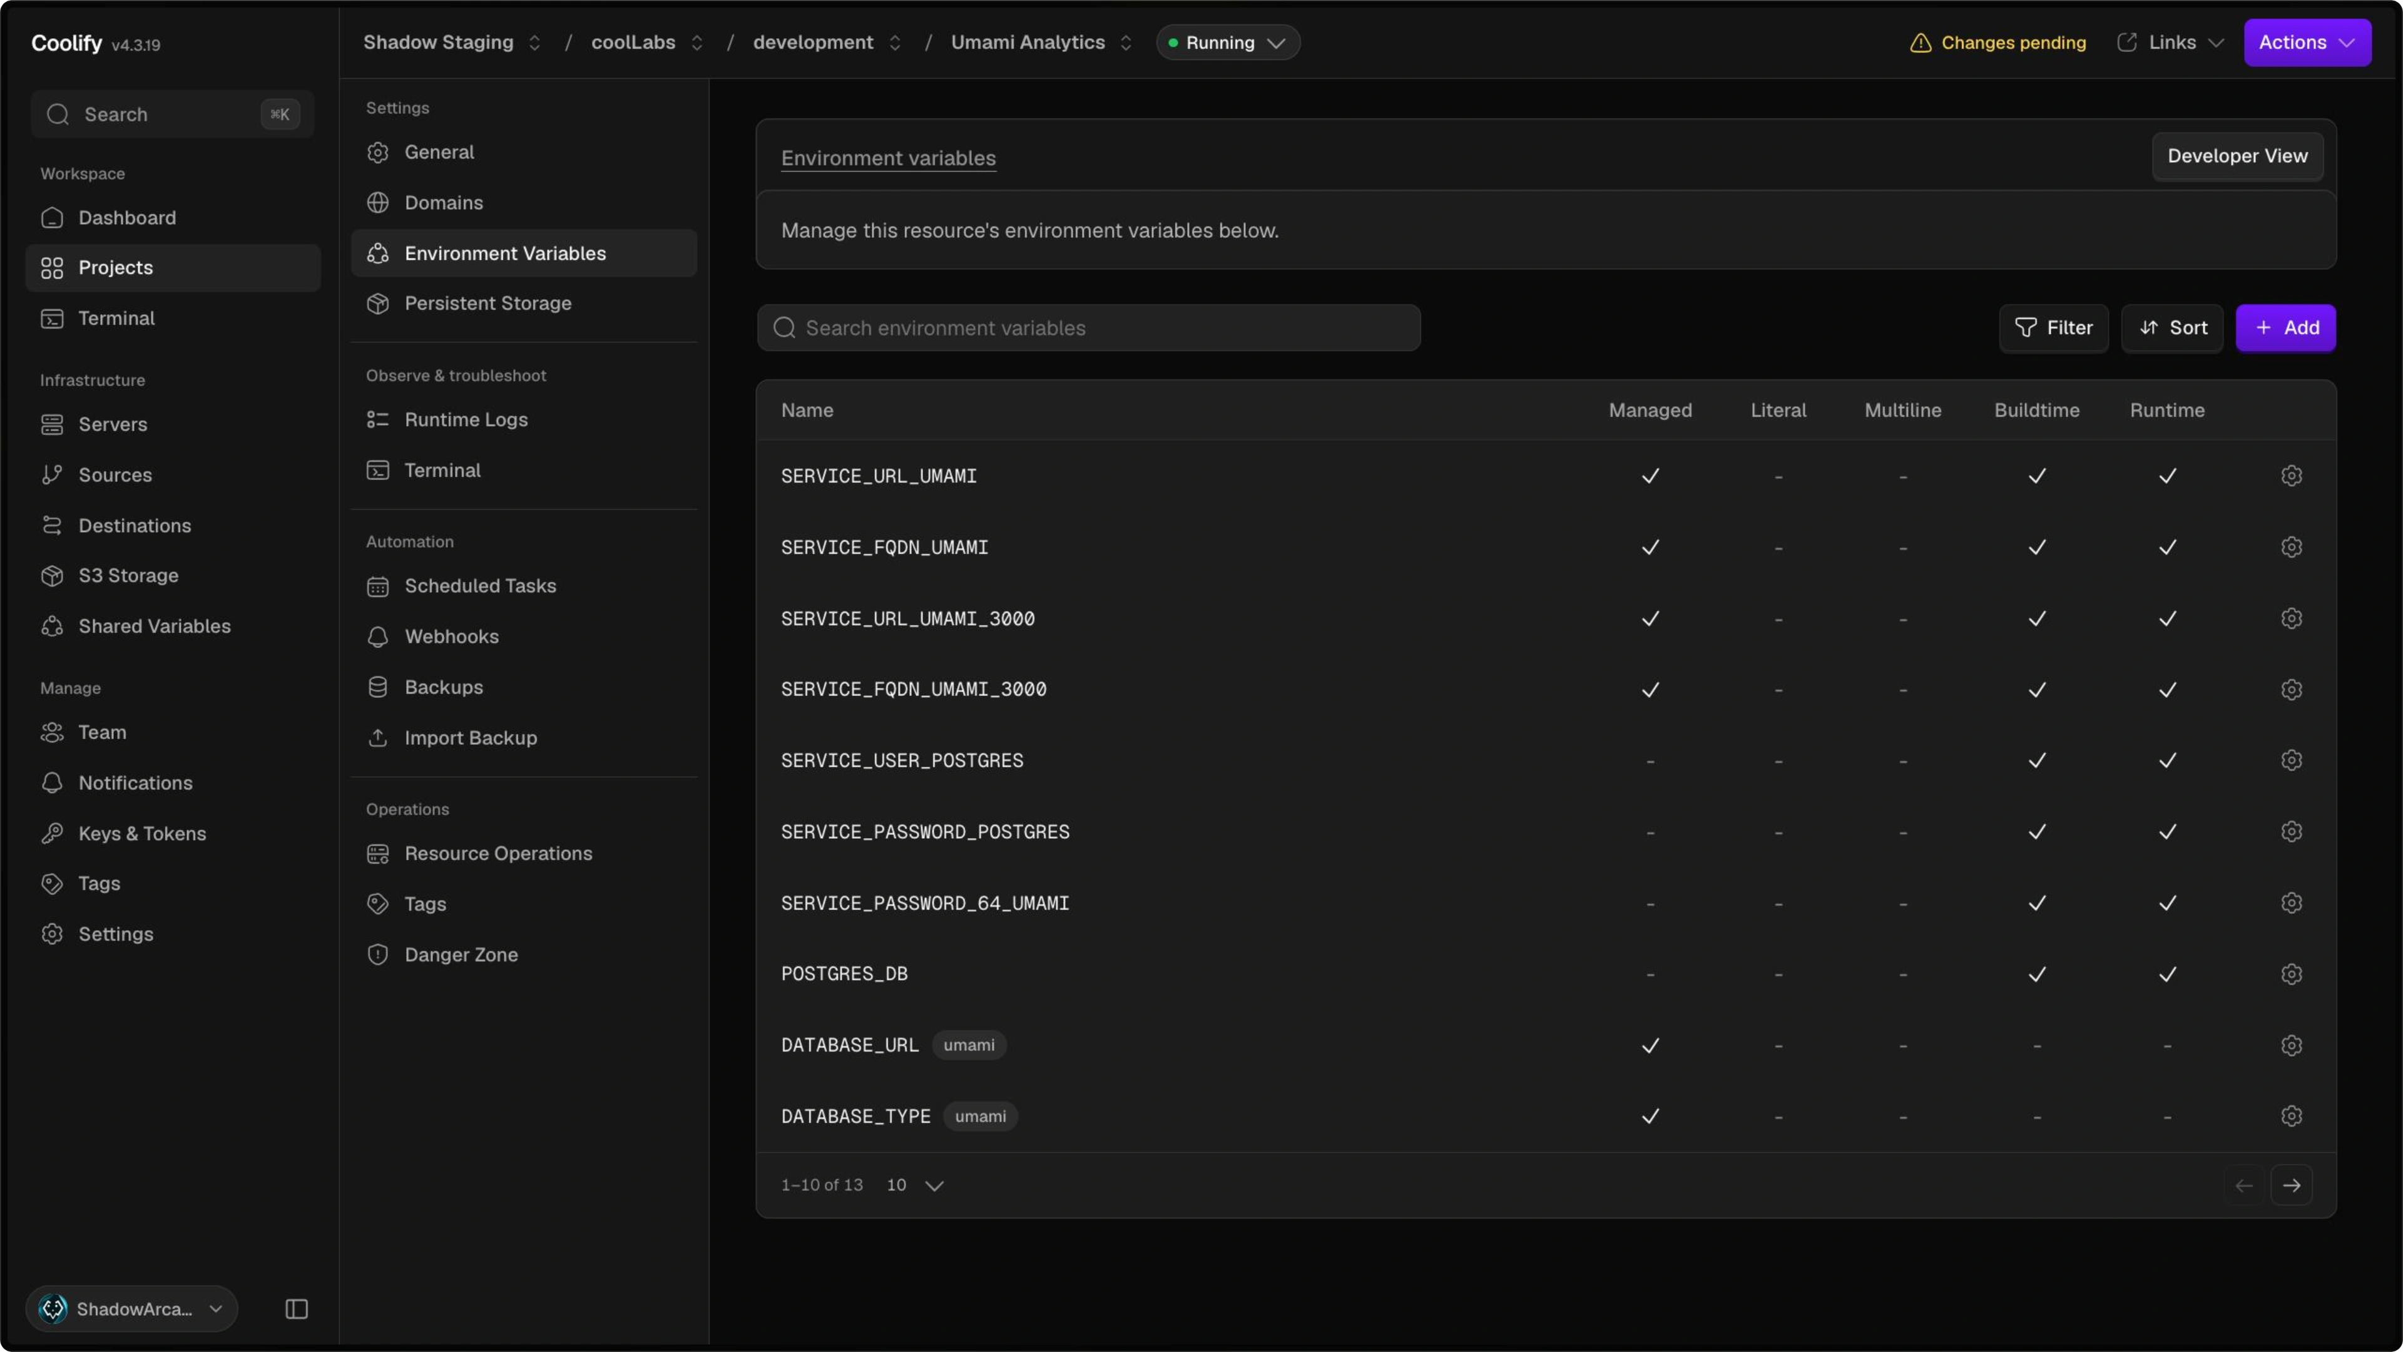The image size is (2403, 1352).
Task: Toggle Managed check for DATABASE_URL
Action: click(1650, 1045)
